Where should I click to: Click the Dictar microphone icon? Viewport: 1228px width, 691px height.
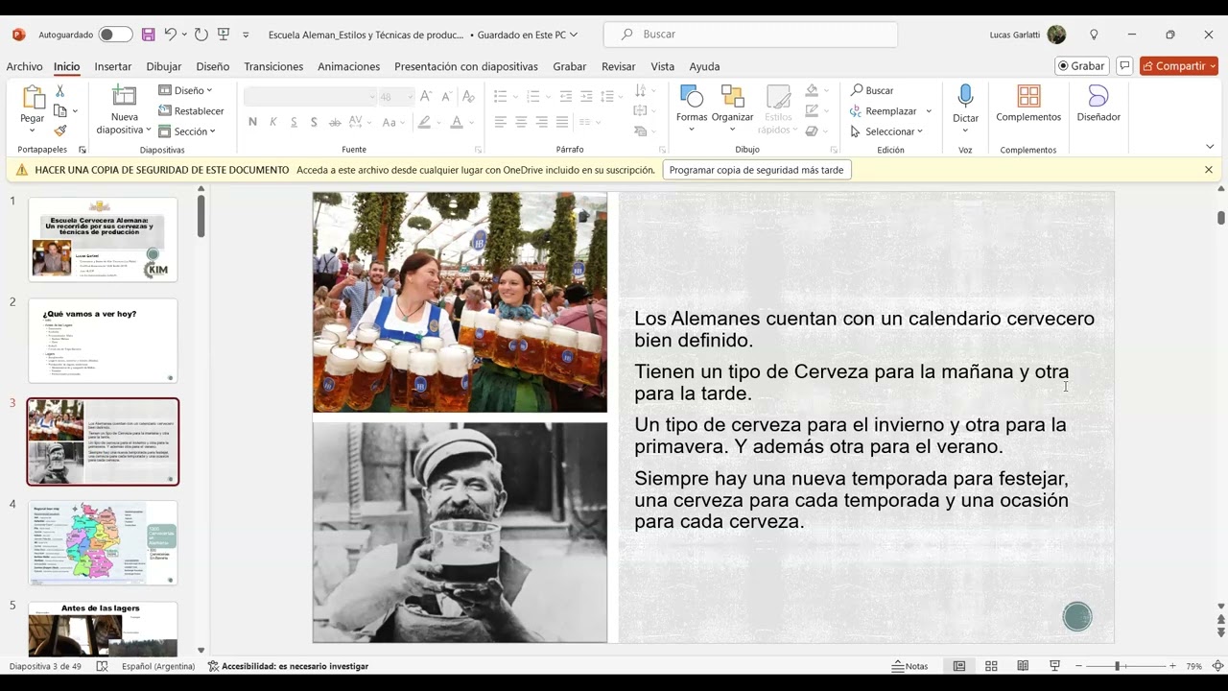point(965,96)
